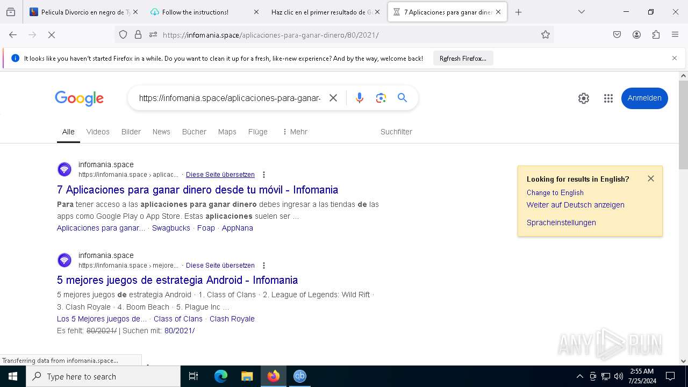Image resolution: width=688 pixels, height=387 pixels.
Task: Open the Class of Clans sitelink
Action: coord(178,319)
